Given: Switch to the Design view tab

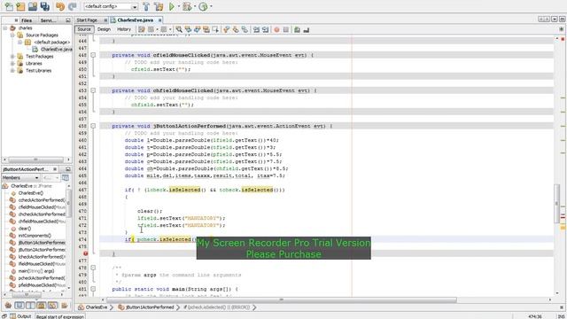Looking at the screenshot, I should pyautogui.click(x=104, y=29).
